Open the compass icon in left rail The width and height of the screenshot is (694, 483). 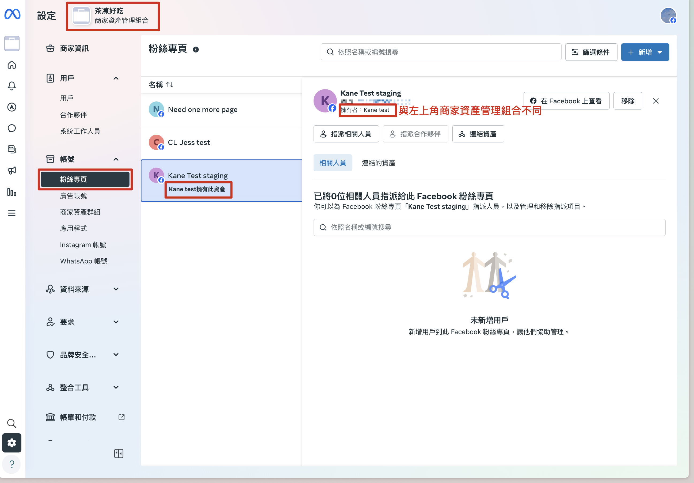[12, 107]
